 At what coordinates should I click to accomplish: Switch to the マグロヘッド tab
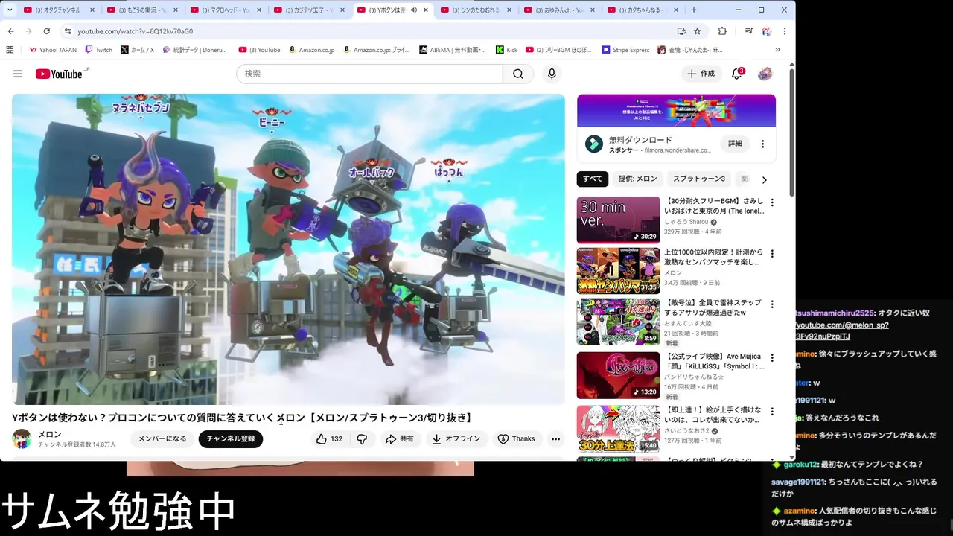(226, 10)
